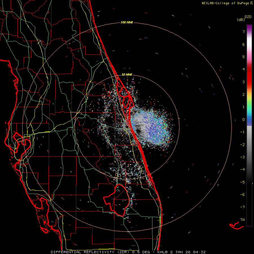Click the DZD legend heading
The image size is (254, 254).
click(248, 17)
